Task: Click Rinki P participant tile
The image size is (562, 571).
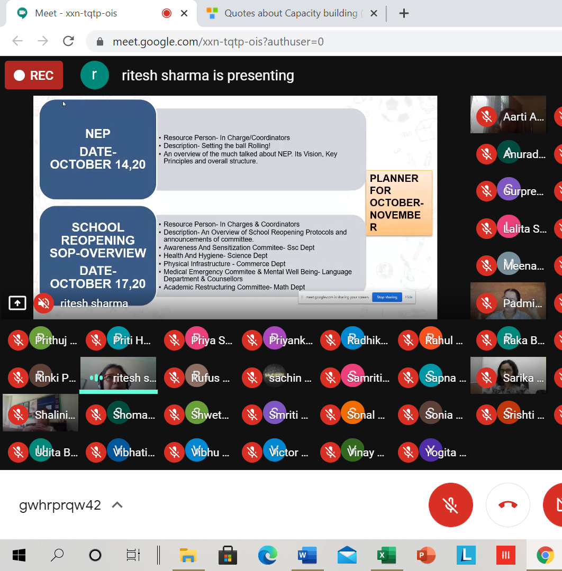Action: coord(40,375)
